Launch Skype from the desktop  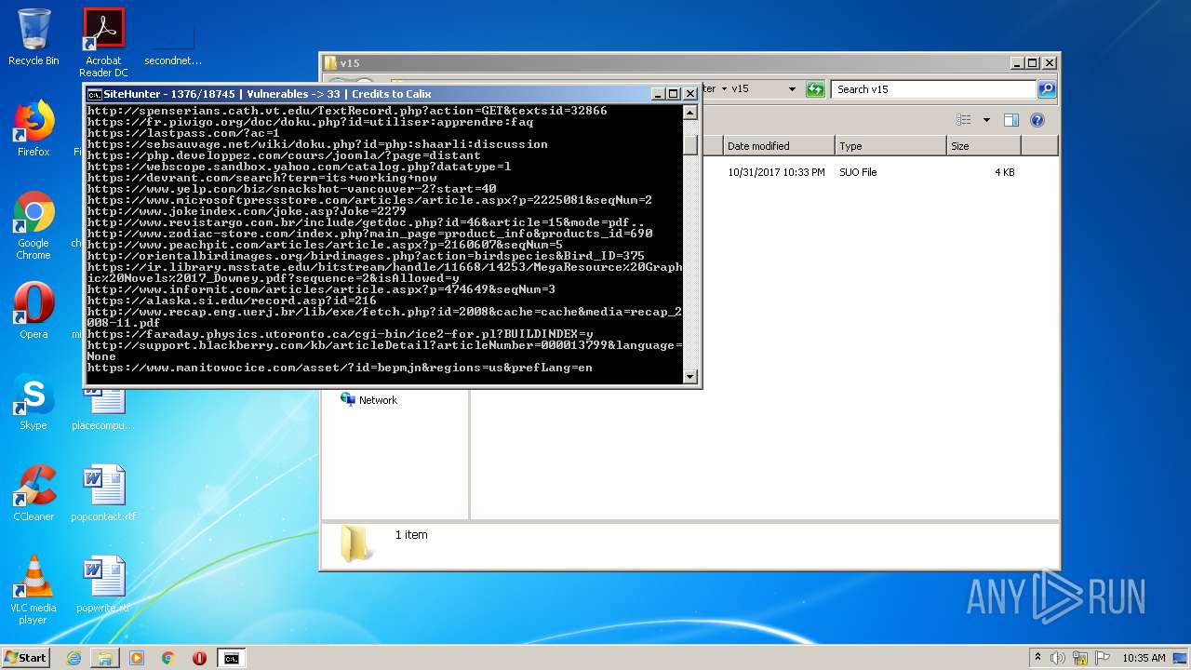coord(33,402)
